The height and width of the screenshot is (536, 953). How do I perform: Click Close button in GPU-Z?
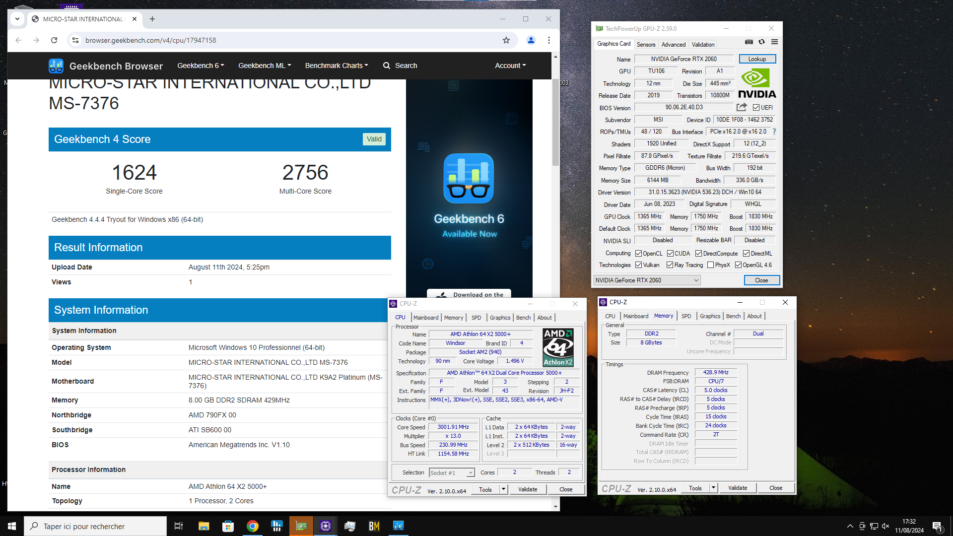pyautogui.click(x=761, y=280)
